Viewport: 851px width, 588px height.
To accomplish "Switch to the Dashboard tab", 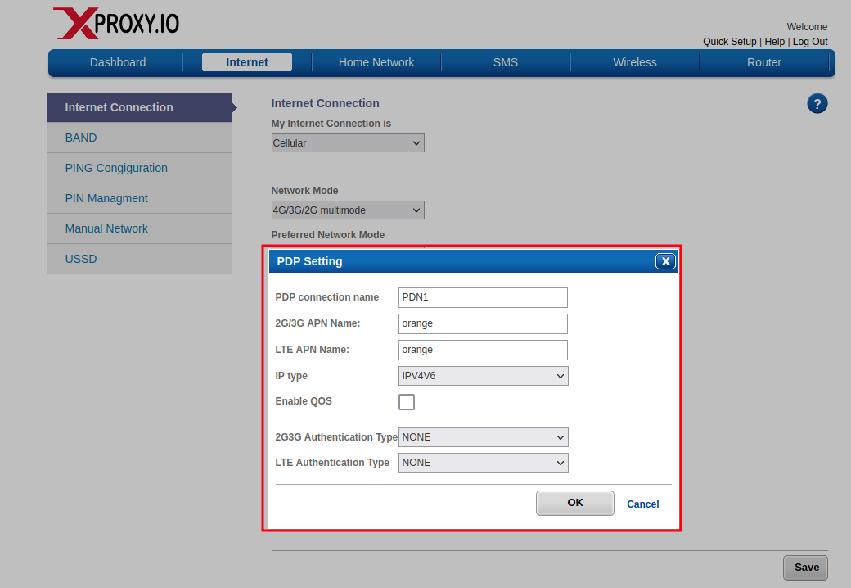I will pyautogui.click(x=118, y=62).
